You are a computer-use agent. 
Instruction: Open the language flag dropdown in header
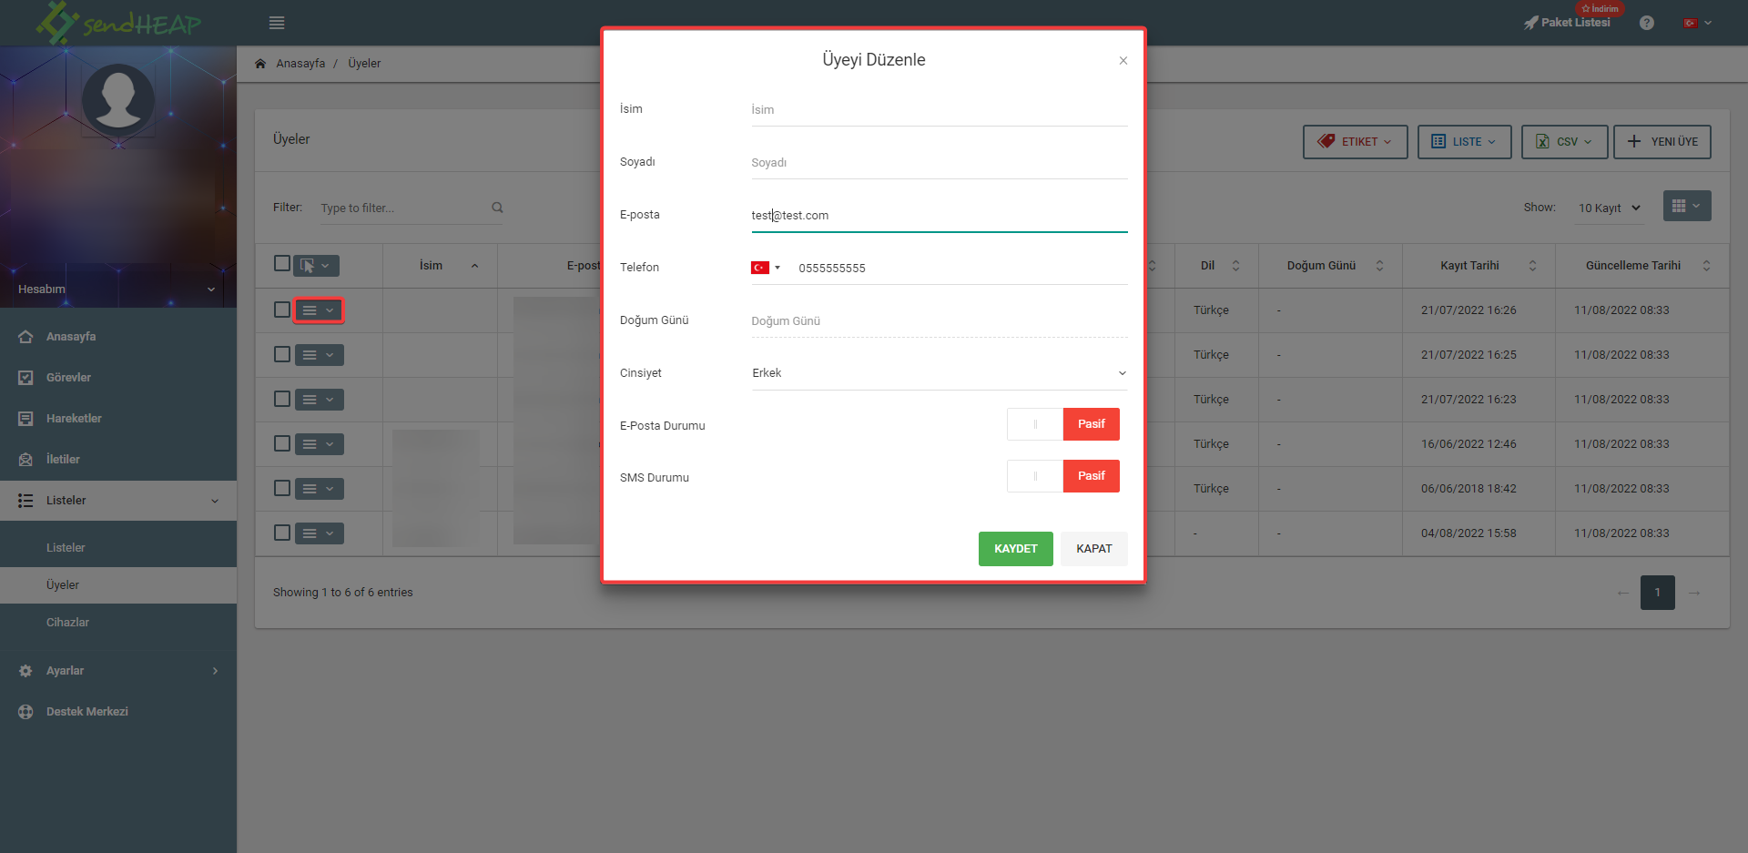coord(1698,23)
